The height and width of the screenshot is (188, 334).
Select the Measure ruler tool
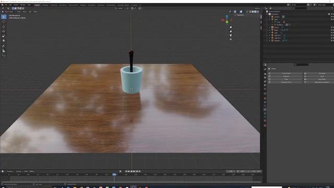pyautogui.click(x=4, y=51)
